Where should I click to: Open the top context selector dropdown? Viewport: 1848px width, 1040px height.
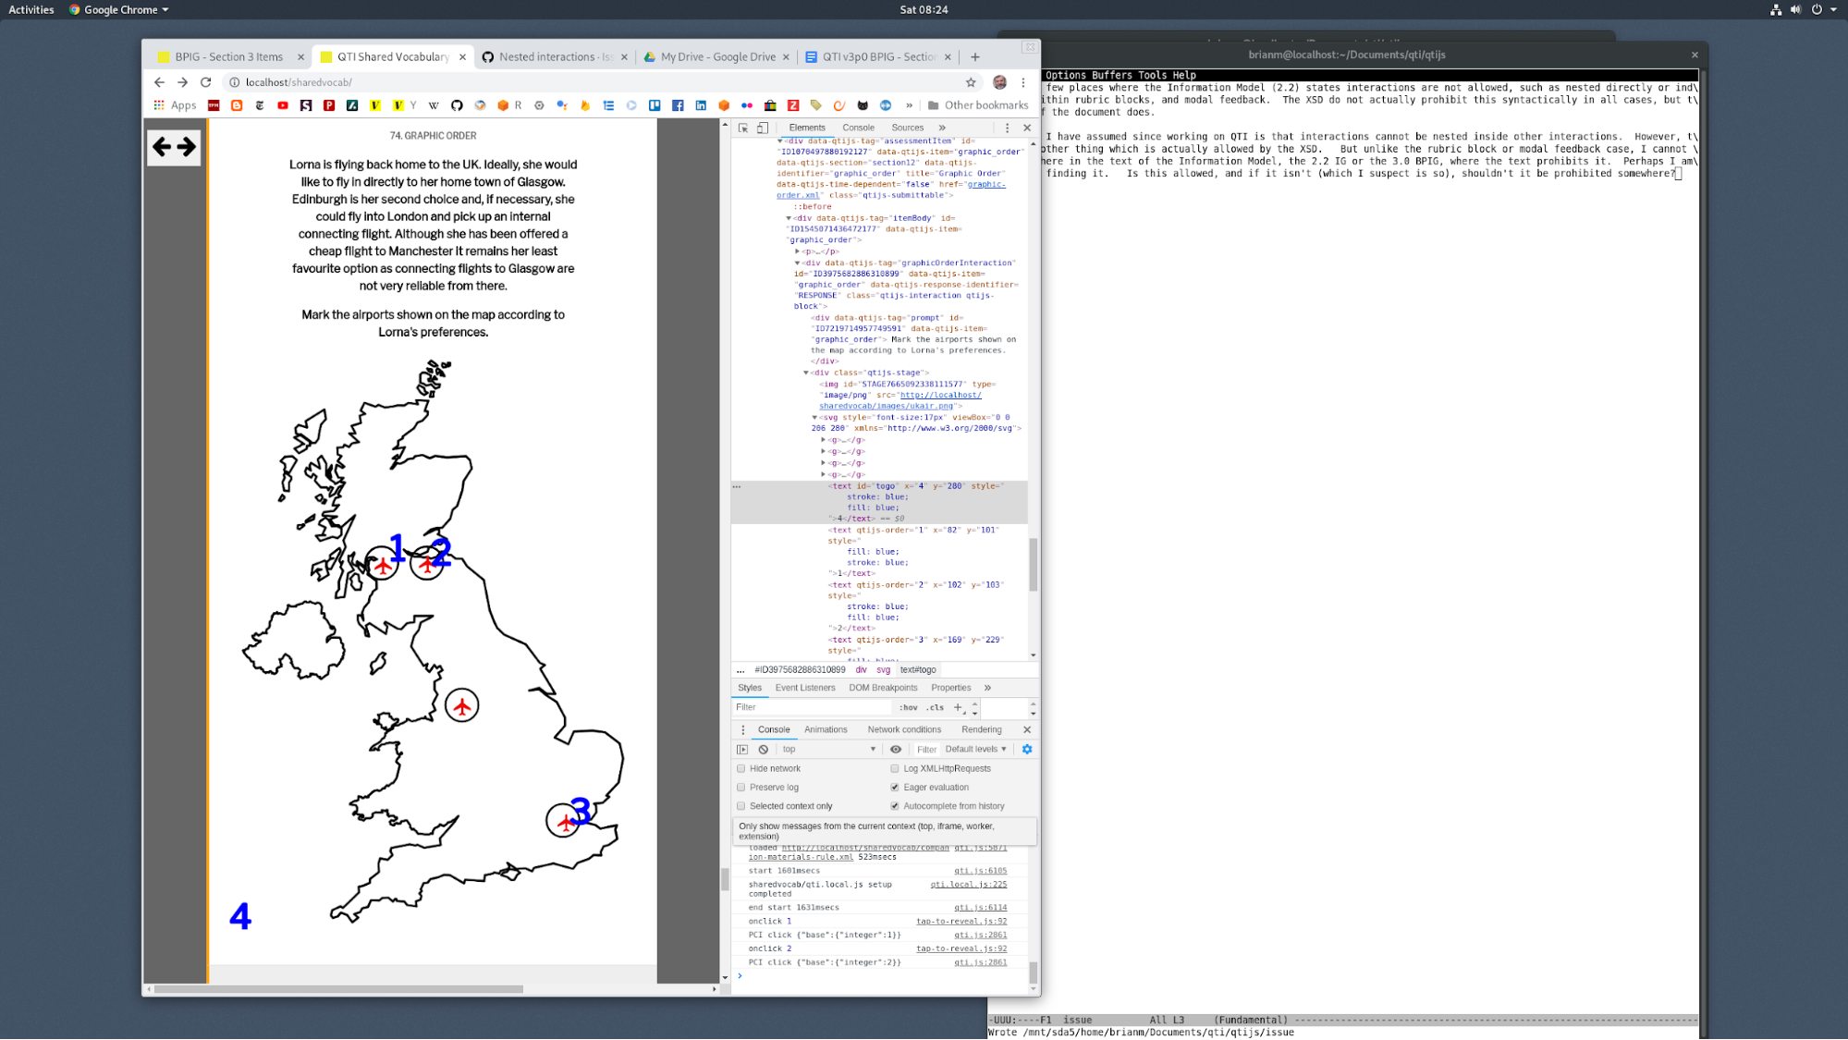pyautogui.click(x=827, y=750)
